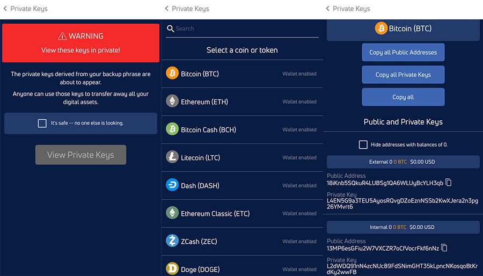Click Copy all Private Keys button
Viewport: 483px width, 276px height.
[x=403, y=75]
